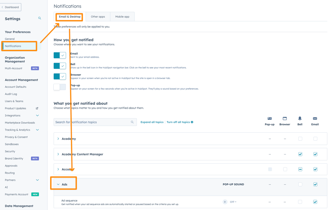
Task: Open Privacy & Consent settings
Action: 16,137
